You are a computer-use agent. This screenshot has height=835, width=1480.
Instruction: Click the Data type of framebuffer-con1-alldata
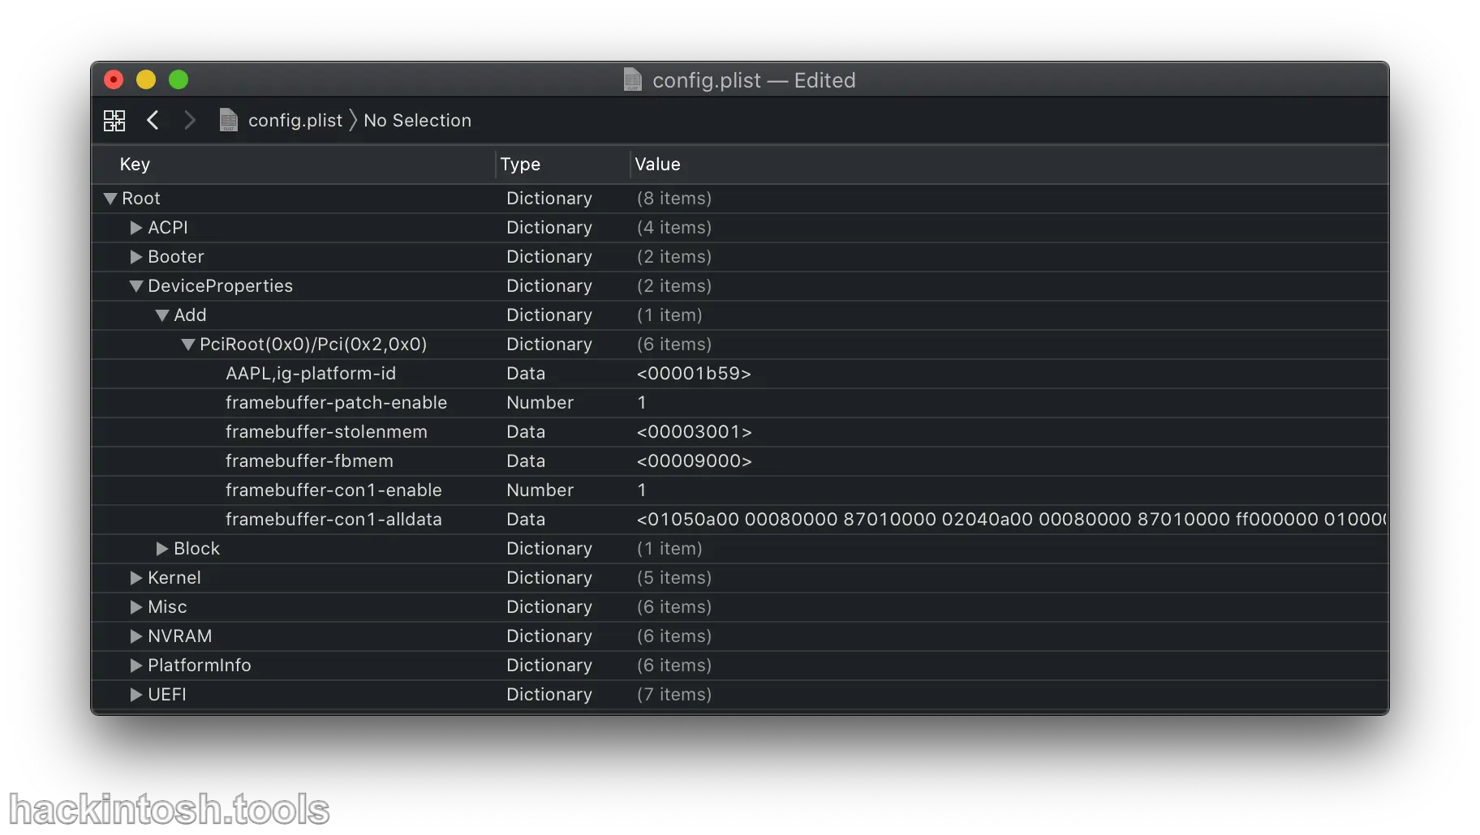point(526,520)
